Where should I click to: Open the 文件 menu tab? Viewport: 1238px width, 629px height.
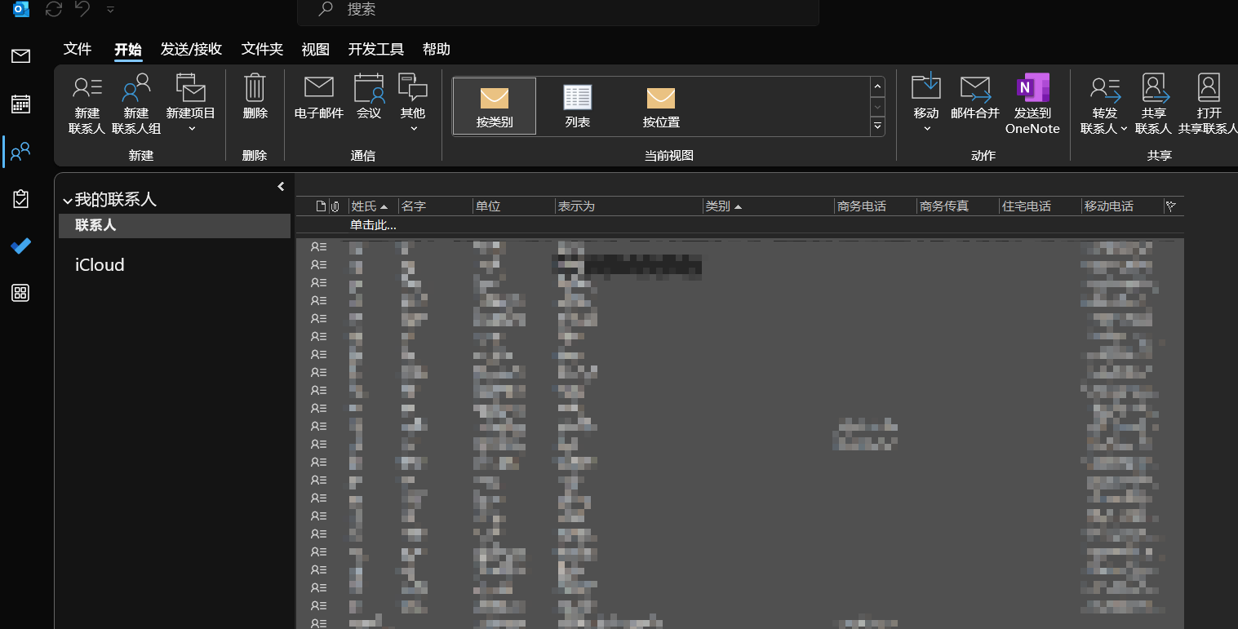click(x=78, y=49)
